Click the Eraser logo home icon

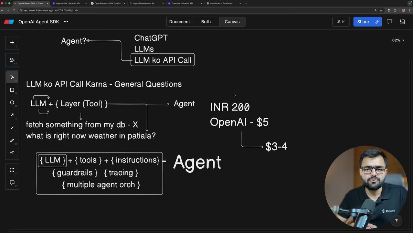pyautogui.click(x=9, y=22)
